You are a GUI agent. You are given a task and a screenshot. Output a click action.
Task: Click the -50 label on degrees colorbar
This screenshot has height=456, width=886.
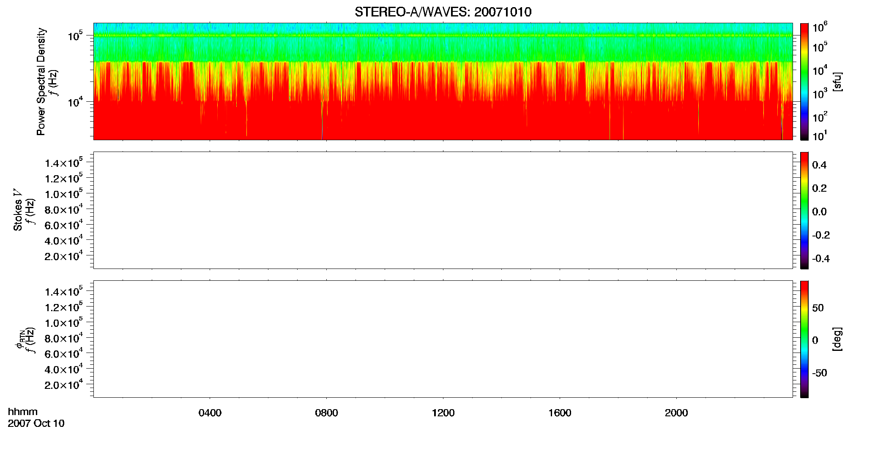(x=820, y=373)
